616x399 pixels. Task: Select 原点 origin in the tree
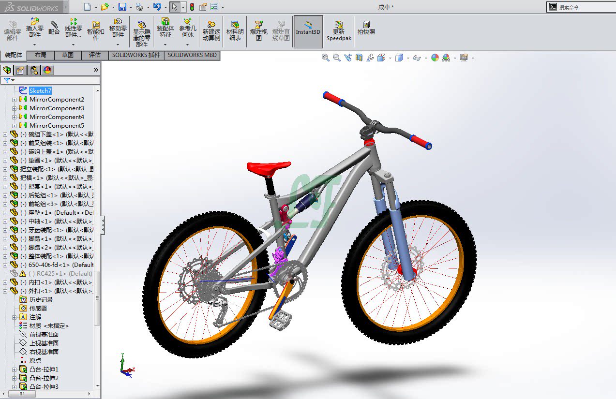point(35,361)
